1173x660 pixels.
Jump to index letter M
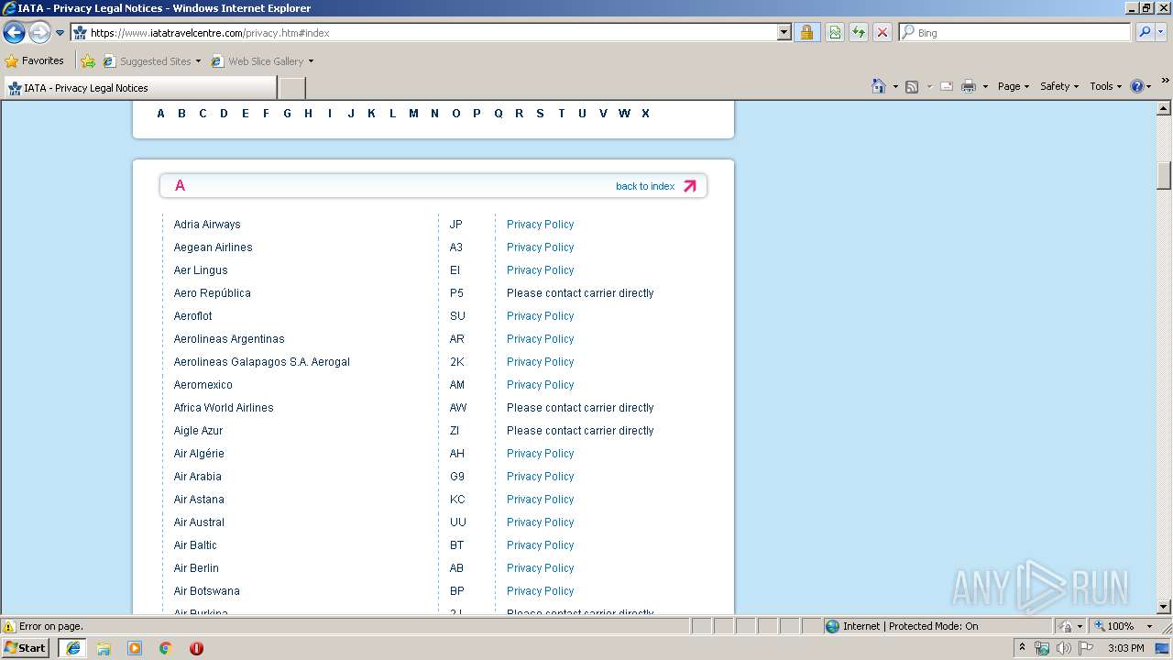tap(413, 114)
